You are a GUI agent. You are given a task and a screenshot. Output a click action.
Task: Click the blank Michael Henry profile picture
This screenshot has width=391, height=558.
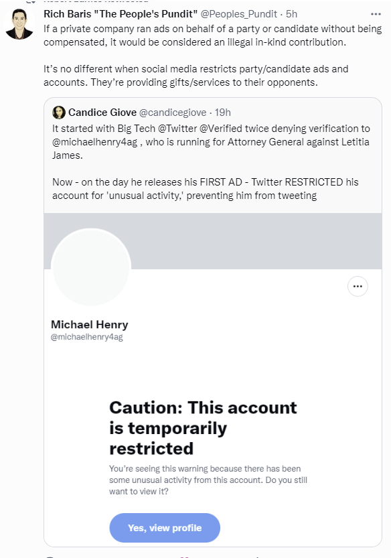[x=91, y=267]
